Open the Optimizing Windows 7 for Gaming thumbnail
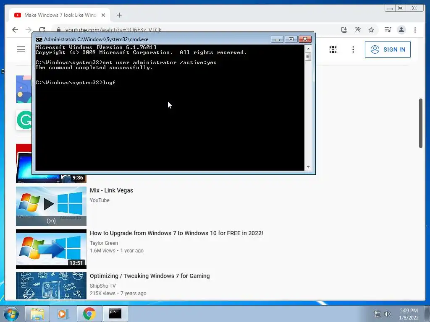Viewport: 430px width, 322px height. 51,286
